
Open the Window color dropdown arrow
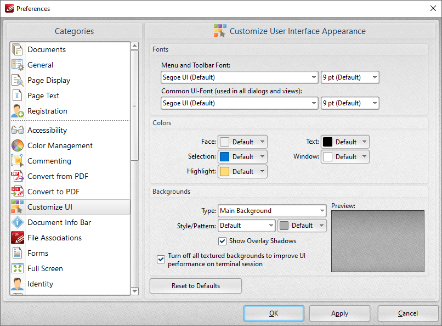[x=364, y=156]
